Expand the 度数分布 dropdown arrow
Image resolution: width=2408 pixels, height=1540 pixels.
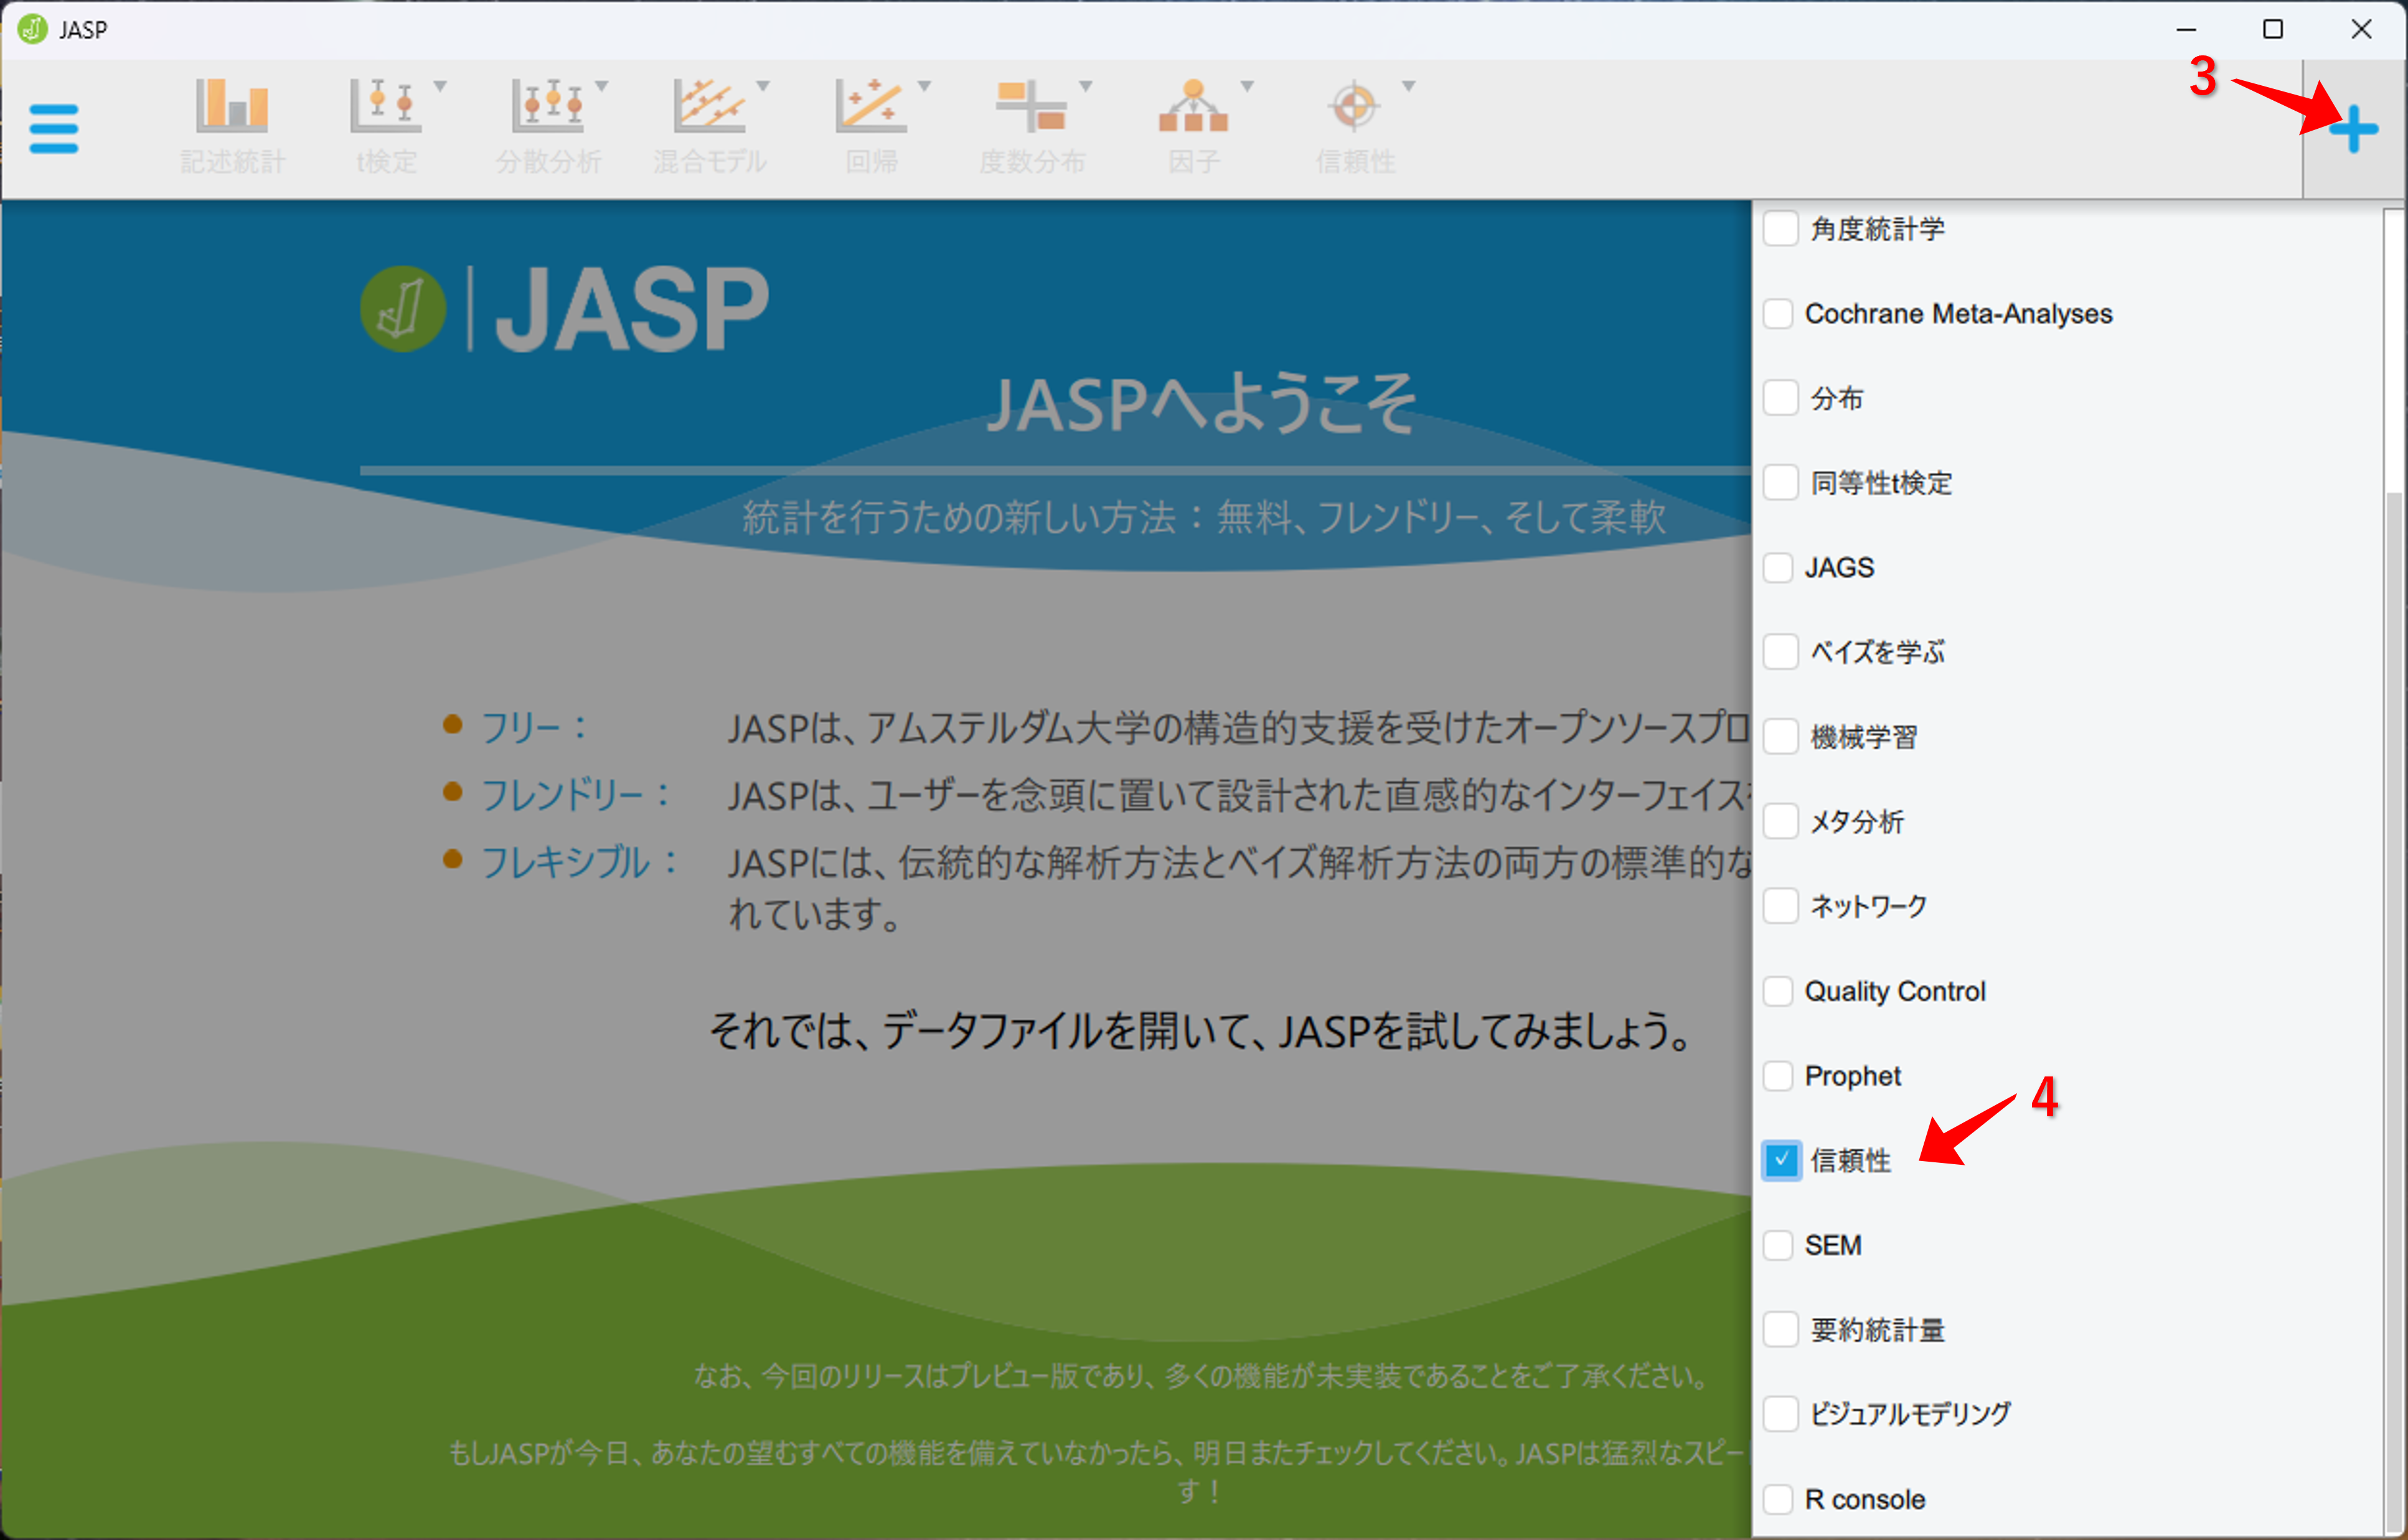pos(1086,86)
